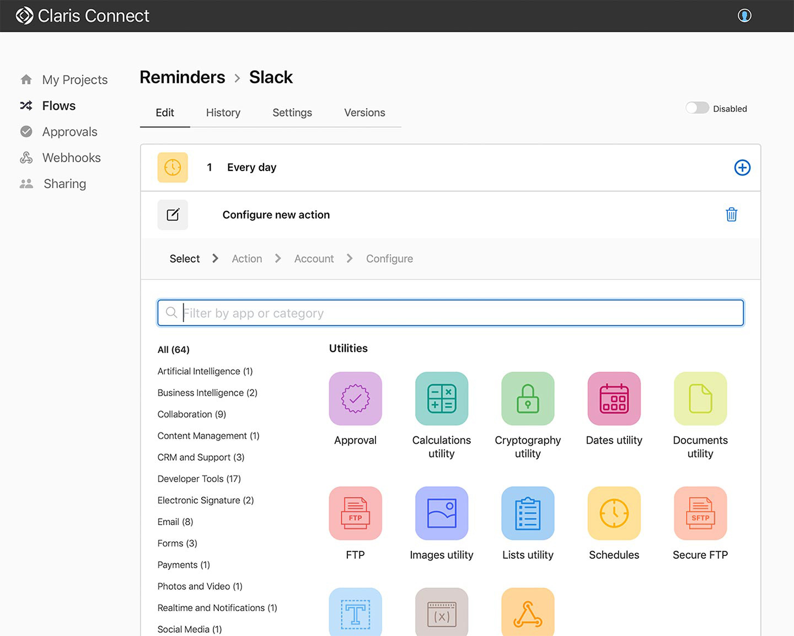
Task: Filter by Developer Tools (17)
Action: pos(199,479)
